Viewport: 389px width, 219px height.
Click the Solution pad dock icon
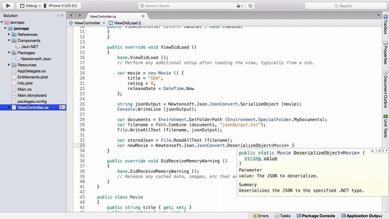(58, 15)
